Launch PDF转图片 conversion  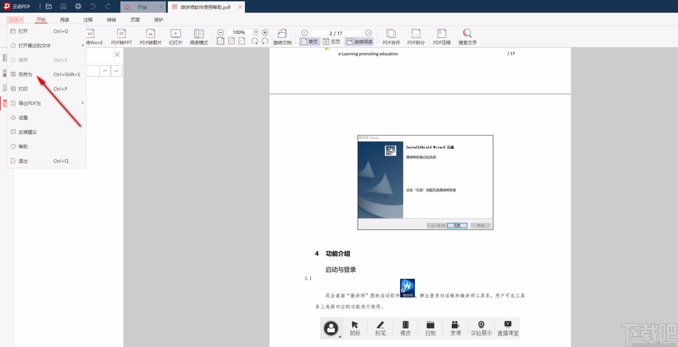click(150, 37)
